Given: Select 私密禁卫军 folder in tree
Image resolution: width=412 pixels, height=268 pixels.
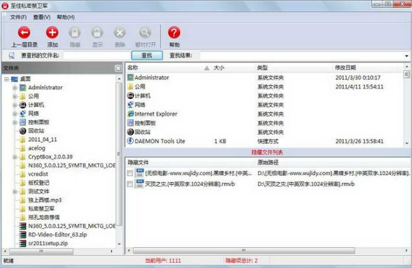Looking at the screenshot, I should click(x=41, y=209).
